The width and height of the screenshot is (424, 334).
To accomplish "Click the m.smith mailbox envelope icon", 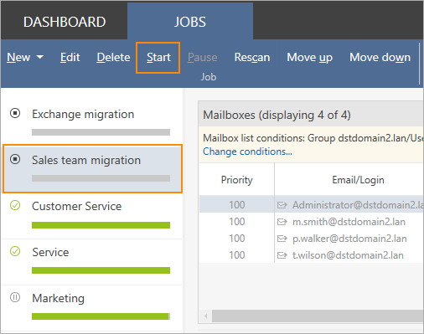I will [282, 222].
